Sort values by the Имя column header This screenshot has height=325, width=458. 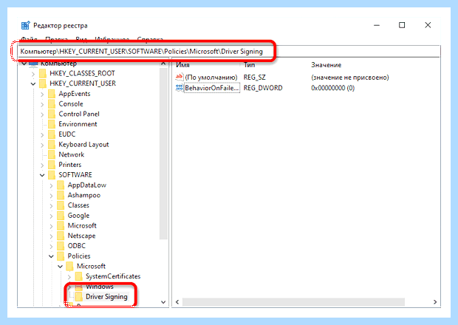183,65
